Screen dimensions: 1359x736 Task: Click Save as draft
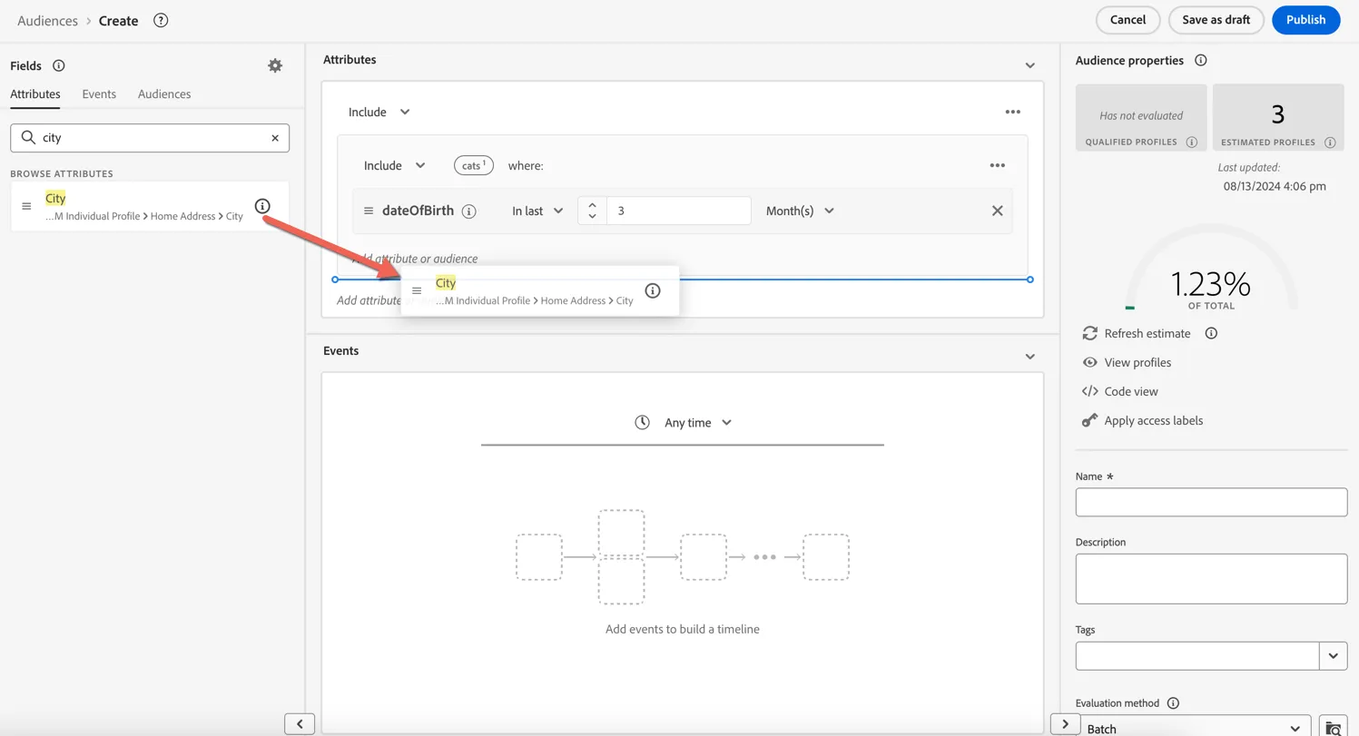[x=1216, y=20]
